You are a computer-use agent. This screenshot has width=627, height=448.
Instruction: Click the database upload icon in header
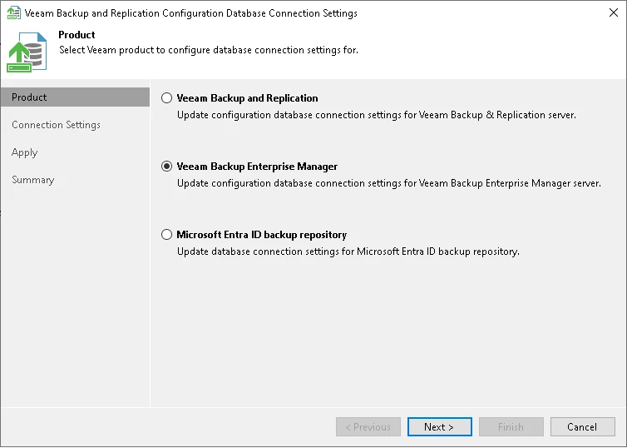23,52
